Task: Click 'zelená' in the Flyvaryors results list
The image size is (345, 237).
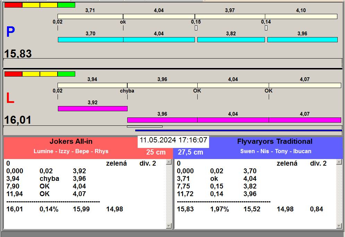Action: [x=287, y=163]
